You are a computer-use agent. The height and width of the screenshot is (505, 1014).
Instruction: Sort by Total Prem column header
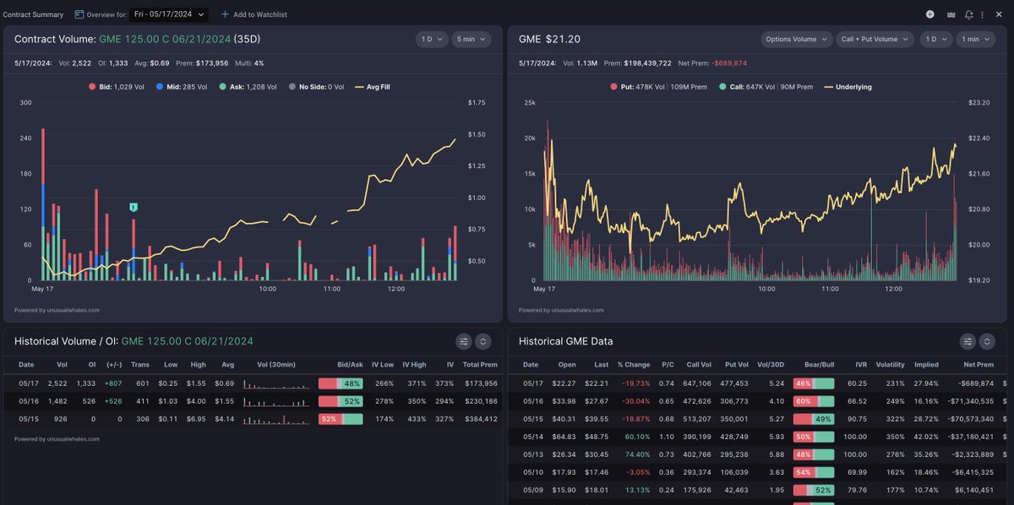[x=480, y=365]
